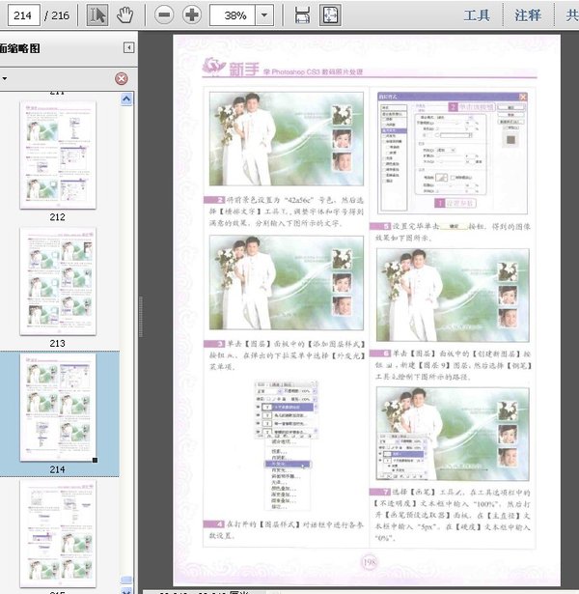Select page 213 thumbnail
The width and height of the screenshot is (579, 594).
coord(57,280)
